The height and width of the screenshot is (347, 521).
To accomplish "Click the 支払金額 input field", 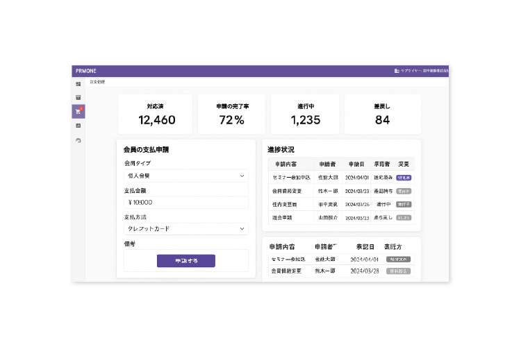I will pyautogui.click(x=185, y=203).
